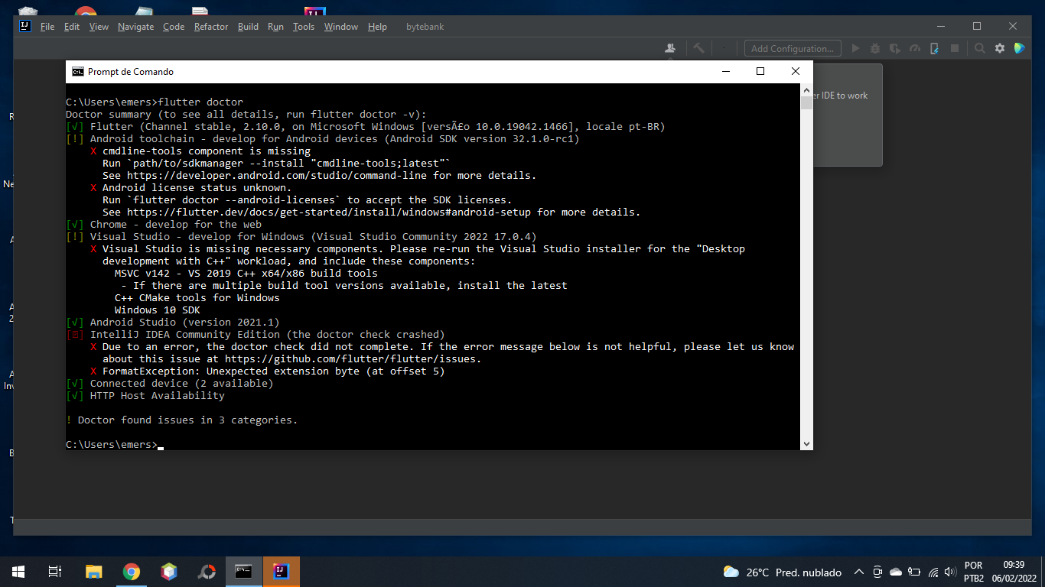Image resolution: width=1045 pixels, height=587 pixels.
Task: Click the battery power tray icon
Action: point(914,572)
